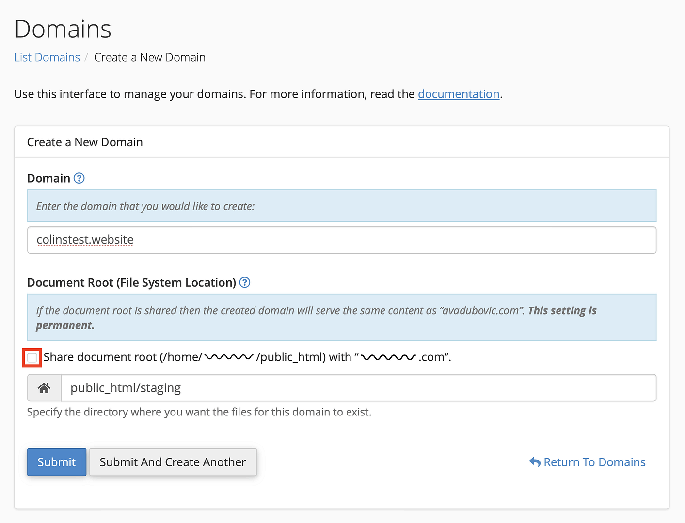Open the Document Root help question mark icon
The height and width of the screenshot is (523, 685).
coord(244,282)
